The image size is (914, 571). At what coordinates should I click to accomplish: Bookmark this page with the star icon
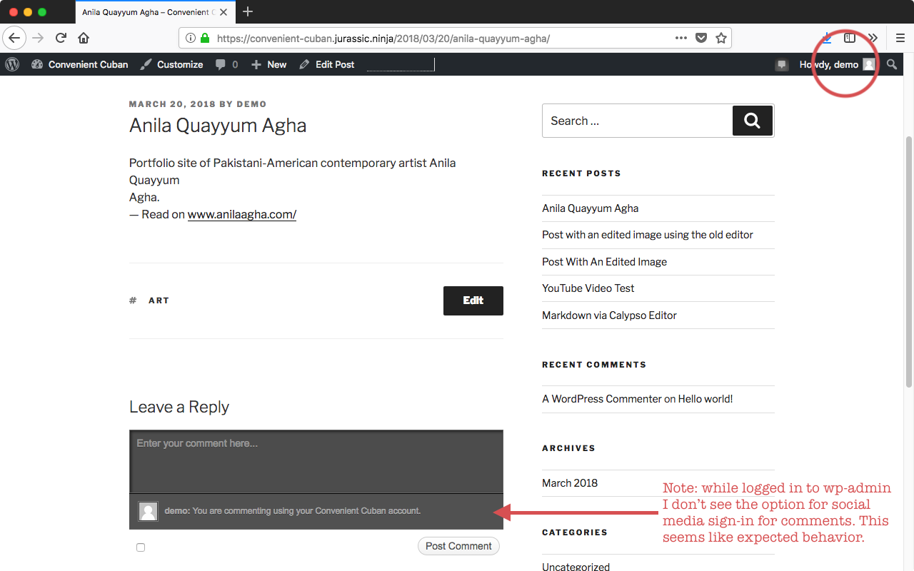(x=721, y=39)
